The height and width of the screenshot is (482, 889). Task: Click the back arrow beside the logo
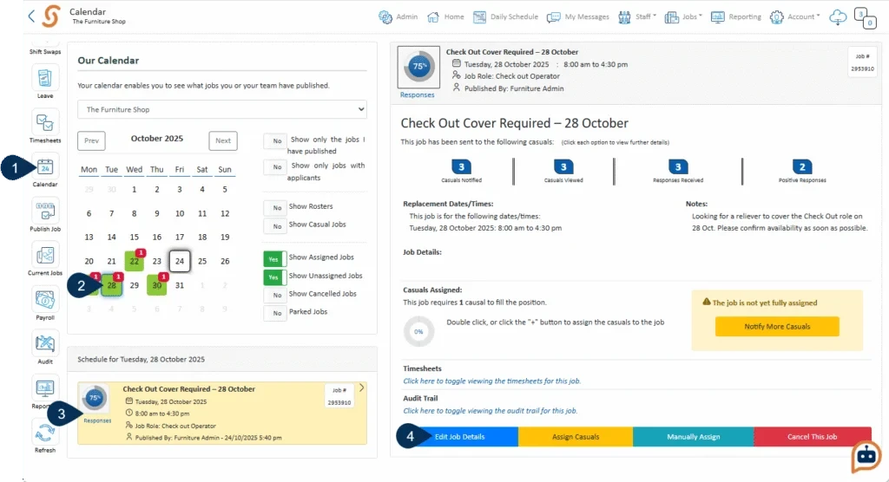(31, 16)
